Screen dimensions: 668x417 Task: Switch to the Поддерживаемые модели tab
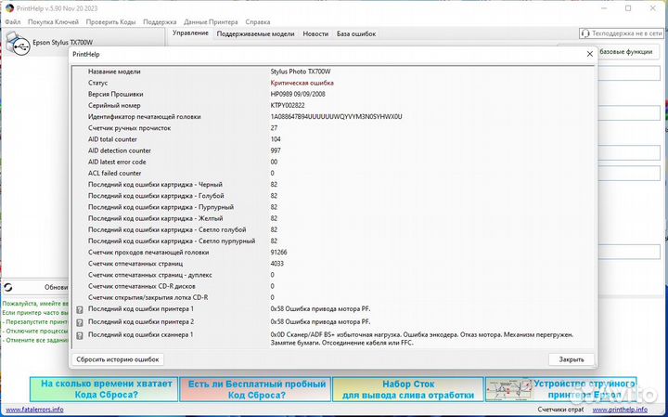tap(255, 33)
